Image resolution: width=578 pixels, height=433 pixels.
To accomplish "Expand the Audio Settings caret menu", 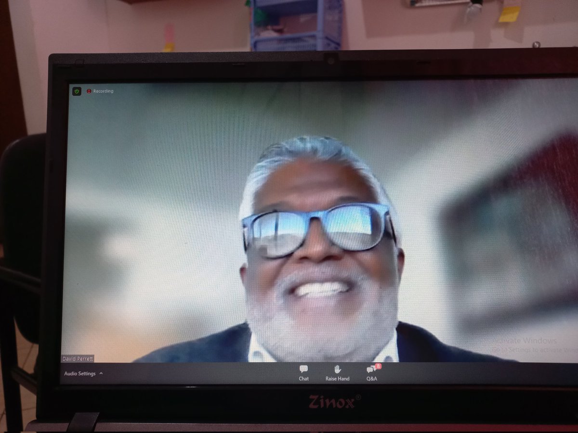I will (101, 373).
